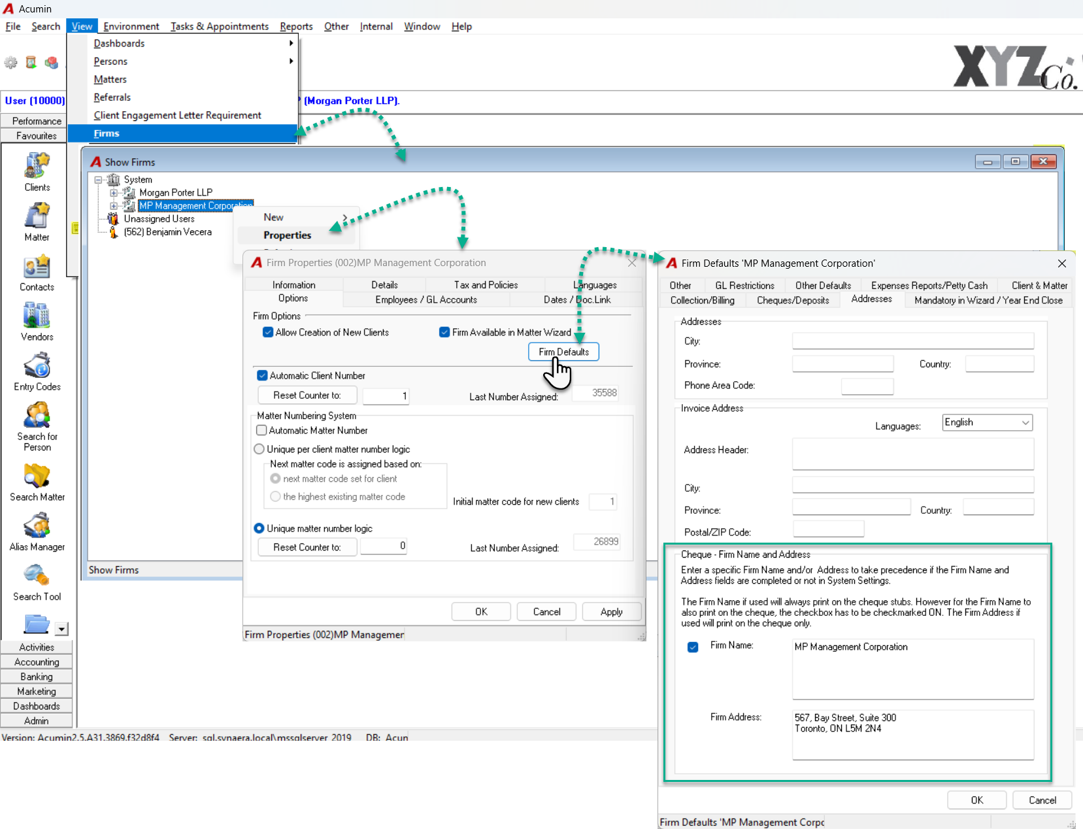Expand the Persons submenu arrow in View menu

click(x=291, y=61)
